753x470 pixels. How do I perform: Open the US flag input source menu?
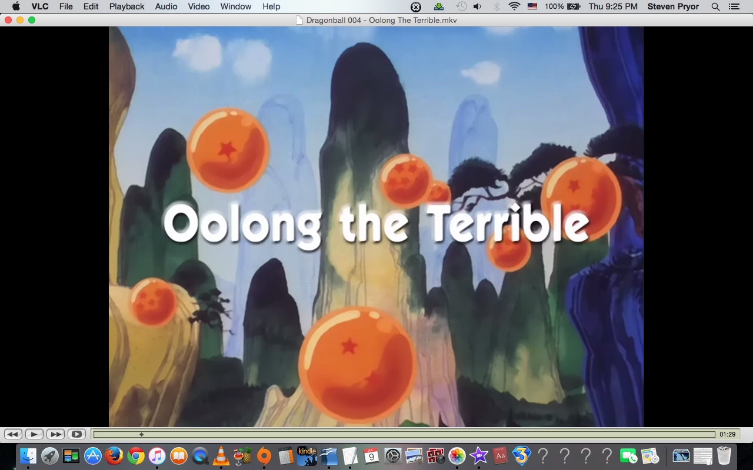tap(532, 6)
